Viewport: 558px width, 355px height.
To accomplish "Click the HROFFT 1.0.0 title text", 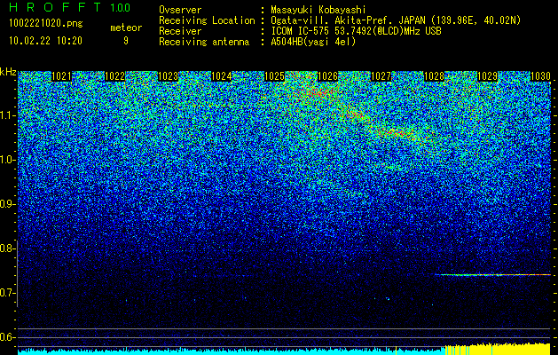I will point(70,7).
